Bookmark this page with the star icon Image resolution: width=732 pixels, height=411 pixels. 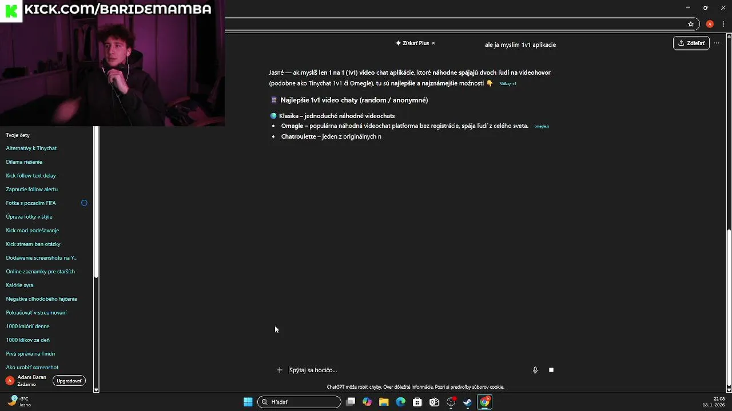(x=691, y=24)
